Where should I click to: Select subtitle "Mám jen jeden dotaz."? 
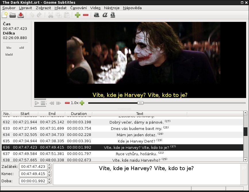(122, 135)
